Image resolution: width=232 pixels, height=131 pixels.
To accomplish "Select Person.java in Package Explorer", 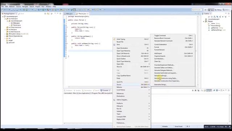I will click(17, 25).
